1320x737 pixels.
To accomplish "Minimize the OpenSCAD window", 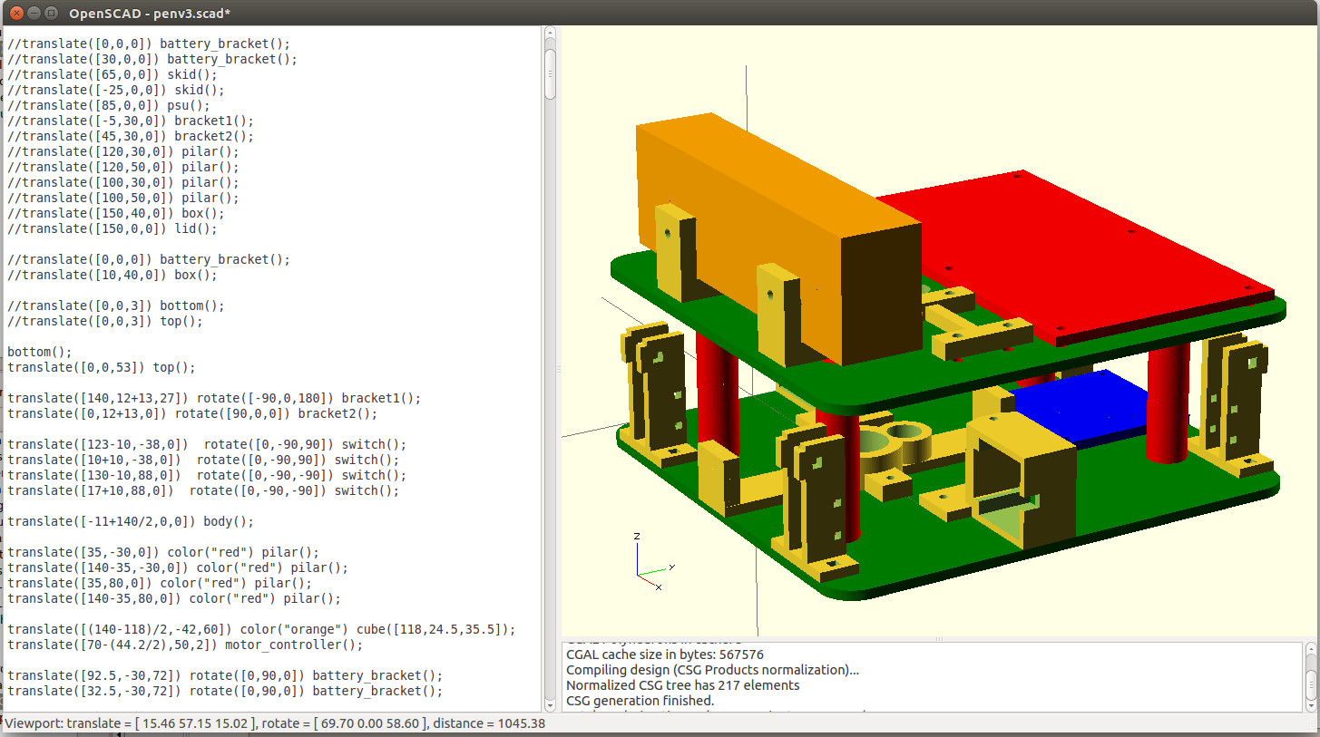I will [32, 13].
